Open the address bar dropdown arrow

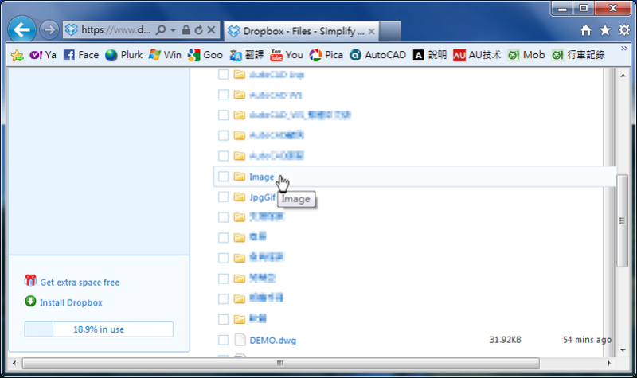pos(173,30)
